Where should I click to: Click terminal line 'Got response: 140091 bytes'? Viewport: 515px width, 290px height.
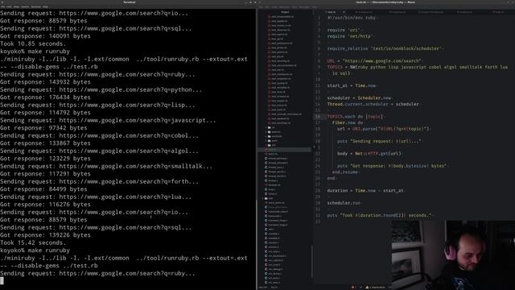click(45, 35)
